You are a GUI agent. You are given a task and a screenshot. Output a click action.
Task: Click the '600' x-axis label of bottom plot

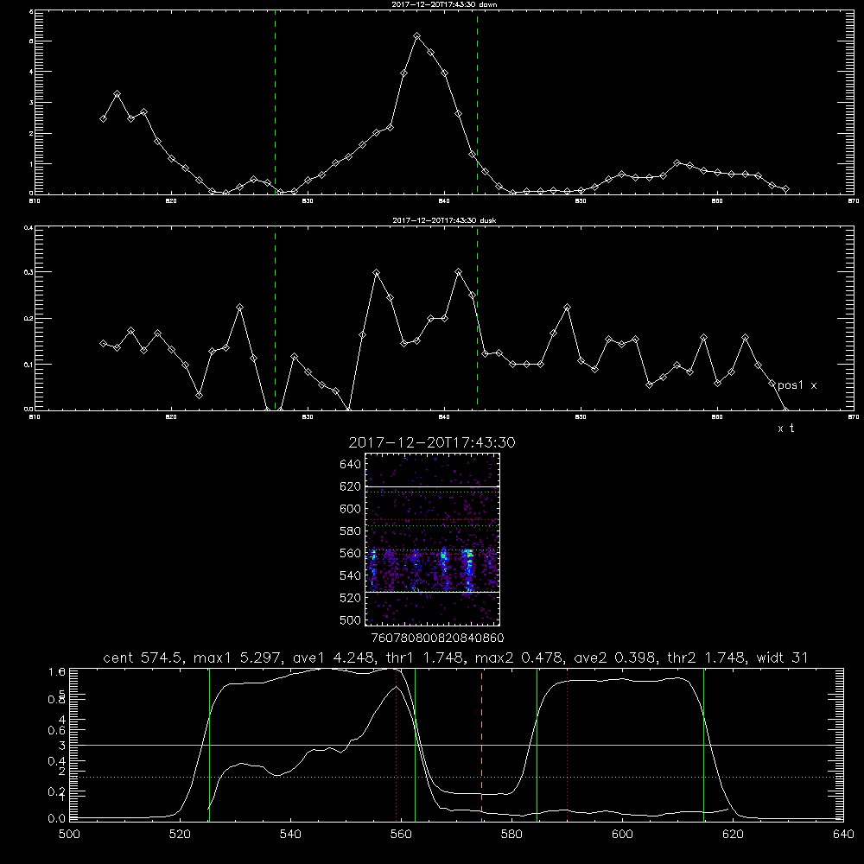[x=622, y=835]
